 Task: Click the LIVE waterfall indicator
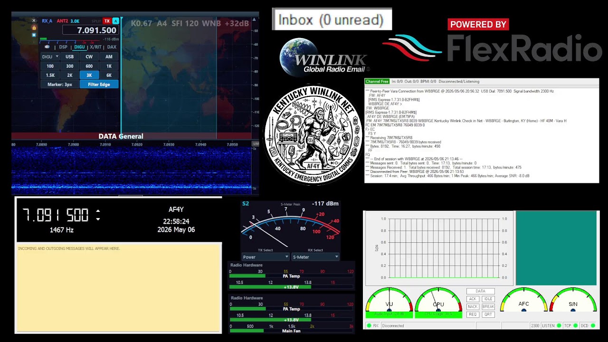[x=256, y=143]
